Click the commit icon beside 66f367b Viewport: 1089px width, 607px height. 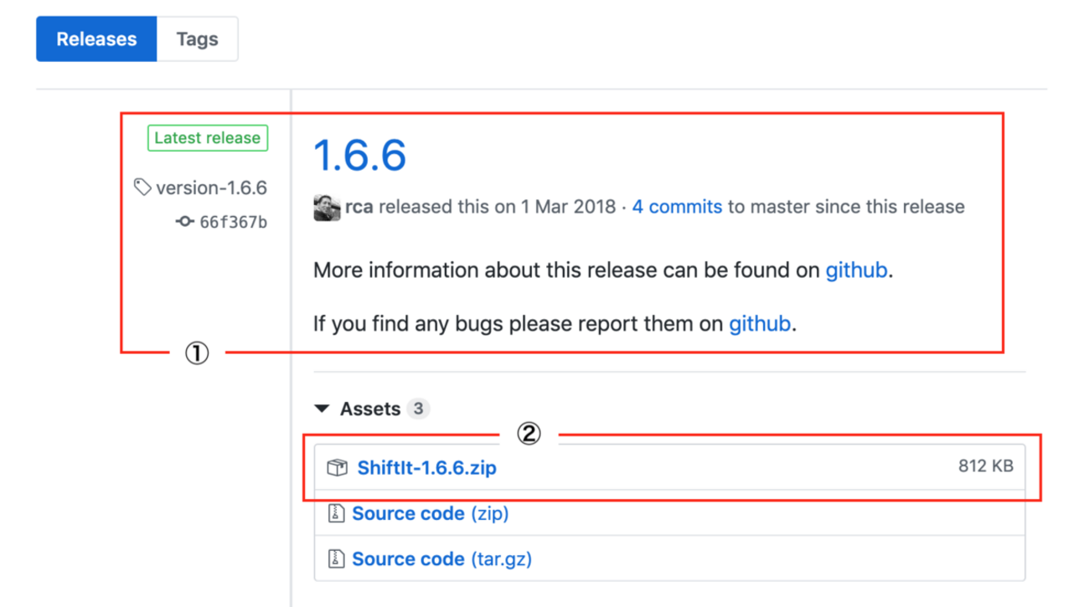coord(184,222)
